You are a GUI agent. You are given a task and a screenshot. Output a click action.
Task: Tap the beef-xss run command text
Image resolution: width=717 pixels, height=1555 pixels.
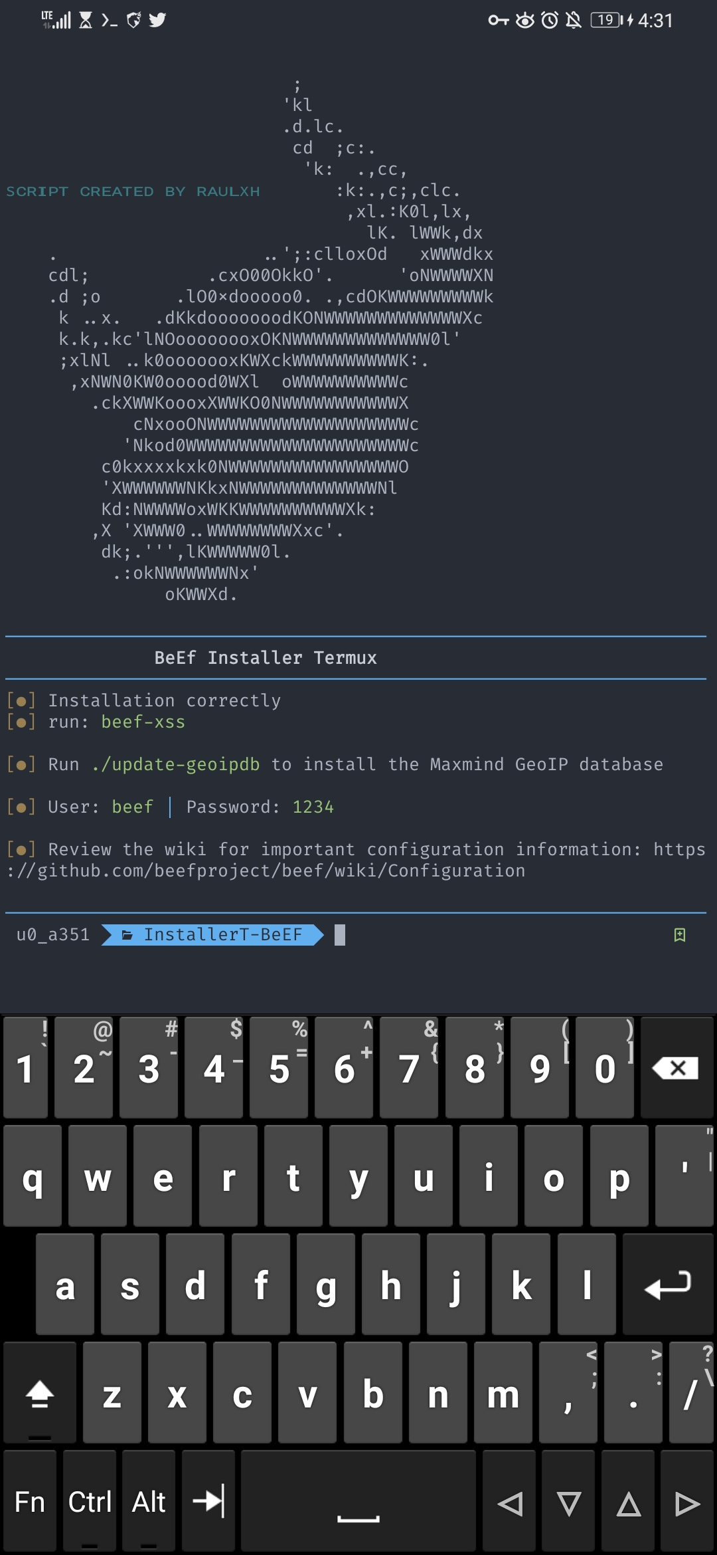click(x=143, y=722)
